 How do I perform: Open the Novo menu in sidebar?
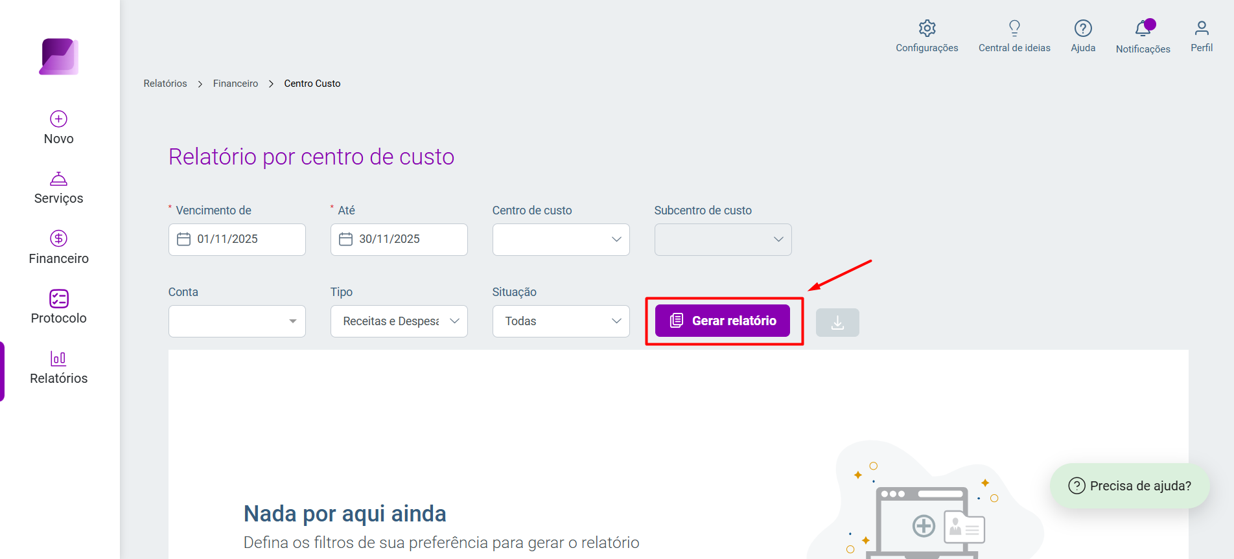(x=59, y=128)
